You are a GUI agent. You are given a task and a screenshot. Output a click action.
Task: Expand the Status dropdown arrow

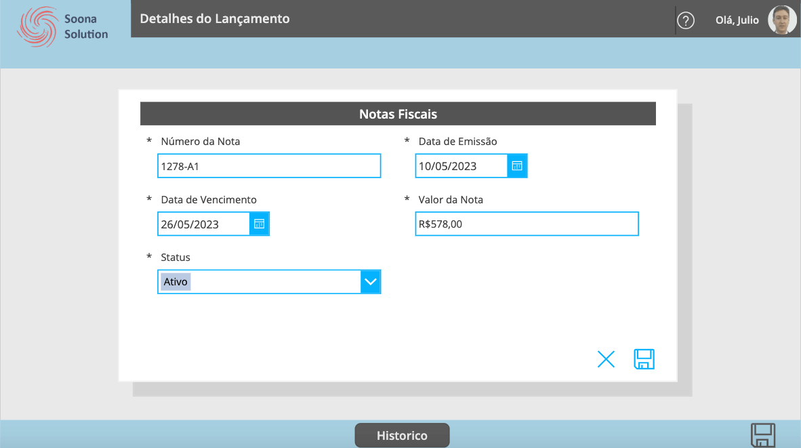370,281
